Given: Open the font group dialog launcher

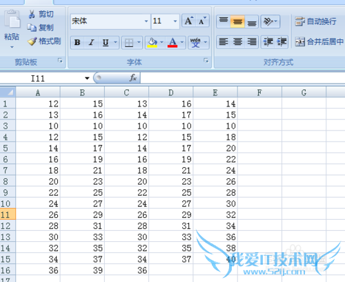Looking at the screenshot, I should pyautogui.click(x=206, y=61).
